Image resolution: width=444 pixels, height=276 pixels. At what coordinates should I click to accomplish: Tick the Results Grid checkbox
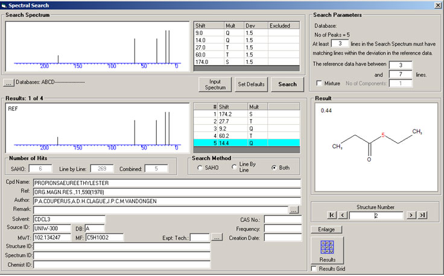click(314, 268)
